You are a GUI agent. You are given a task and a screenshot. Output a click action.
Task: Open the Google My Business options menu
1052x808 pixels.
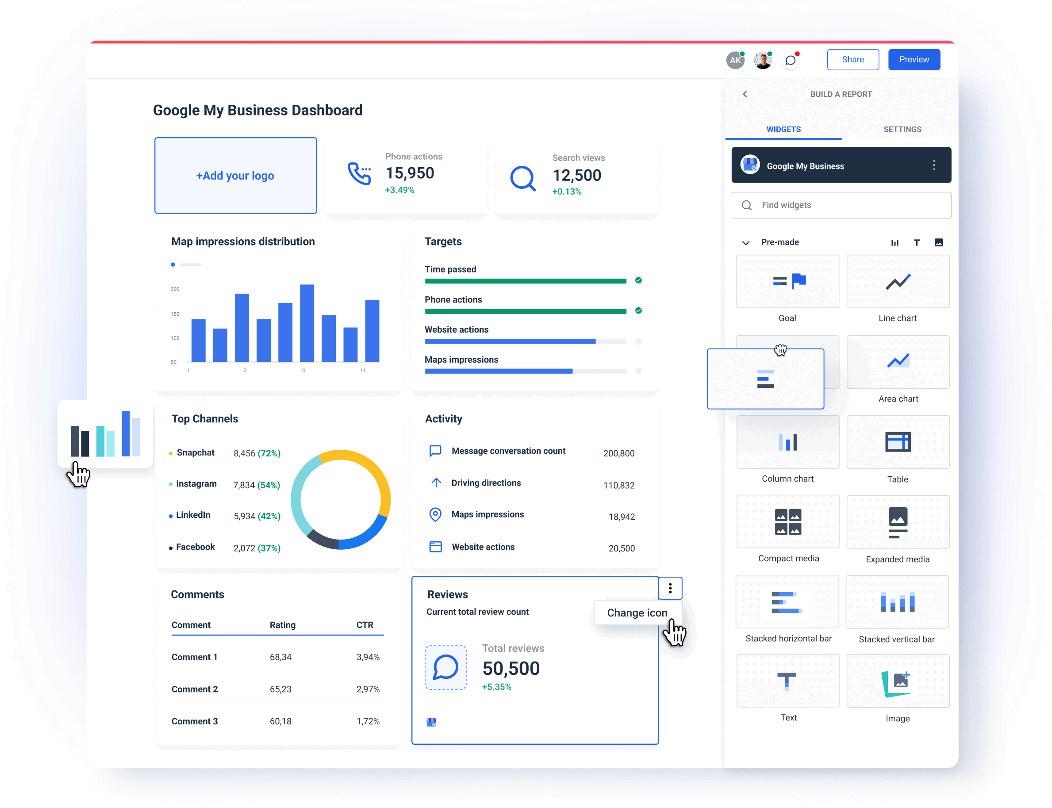coord(935,165)
